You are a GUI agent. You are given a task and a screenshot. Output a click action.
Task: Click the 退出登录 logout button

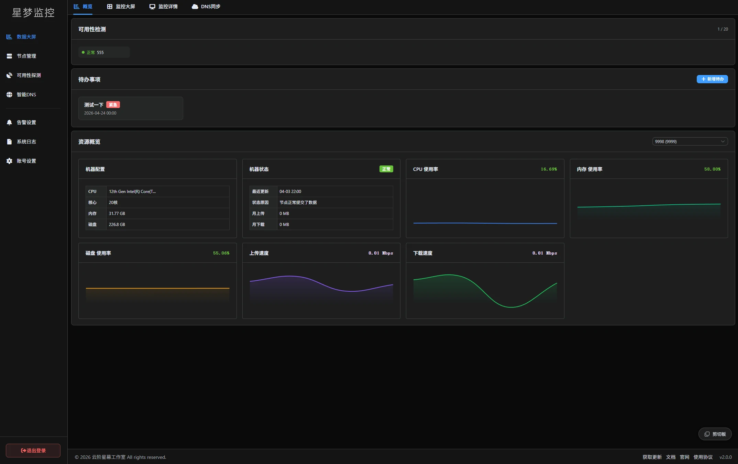[33, 451]
